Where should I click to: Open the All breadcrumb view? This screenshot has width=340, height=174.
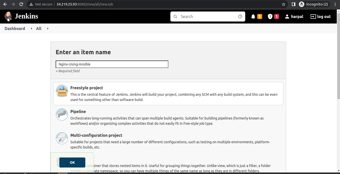coord(39,28)
